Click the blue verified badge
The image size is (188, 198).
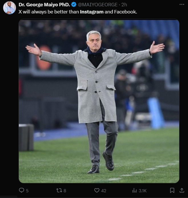(x=74, y=5)
